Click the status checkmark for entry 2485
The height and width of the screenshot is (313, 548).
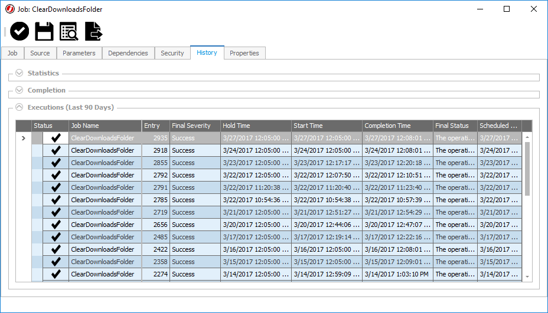point(56,238)
